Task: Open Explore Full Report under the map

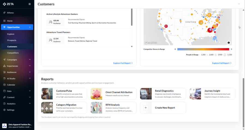Action: (x=222, y=63)
